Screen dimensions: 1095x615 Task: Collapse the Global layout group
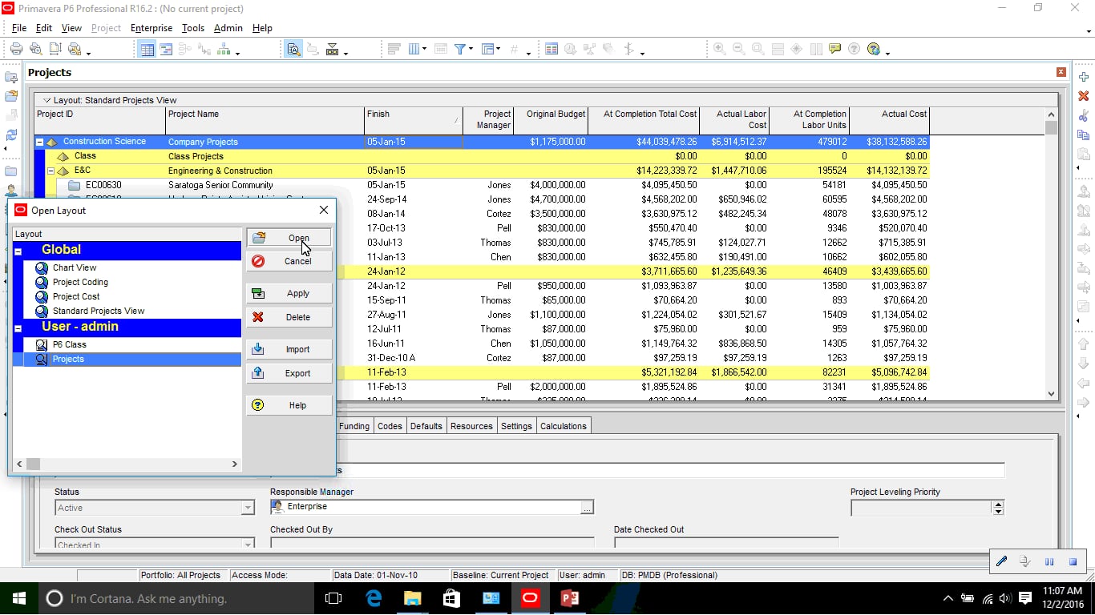(x=18, y=251)
